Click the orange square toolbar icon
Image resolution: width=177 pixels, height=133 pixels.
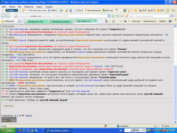point(136,10)
